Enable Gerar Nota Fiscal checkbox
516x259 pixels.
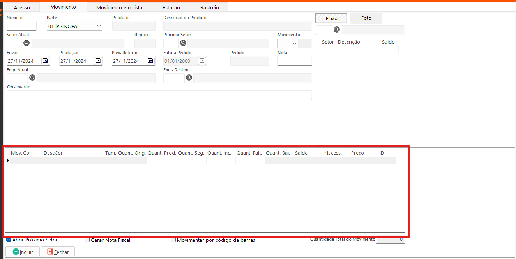pos(87,240)
